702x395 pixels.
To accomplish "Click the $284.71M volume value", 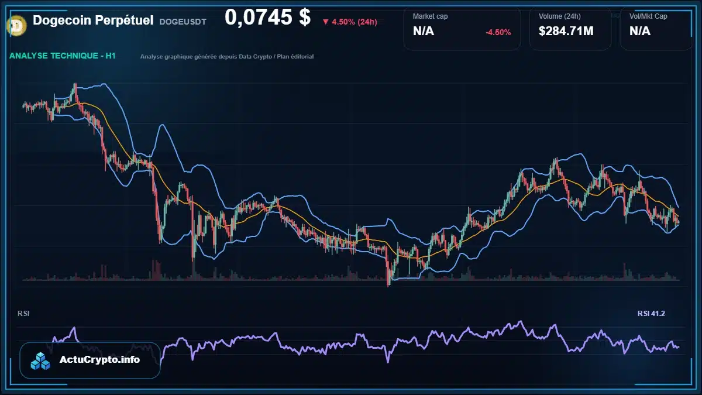I will point(566,31).
